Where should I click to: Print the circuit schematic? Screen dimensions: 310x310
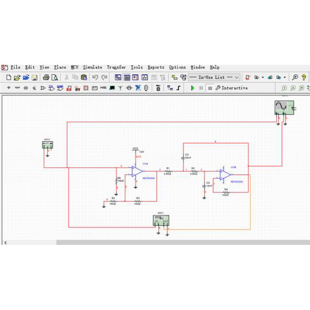click(x=46, y=77)
